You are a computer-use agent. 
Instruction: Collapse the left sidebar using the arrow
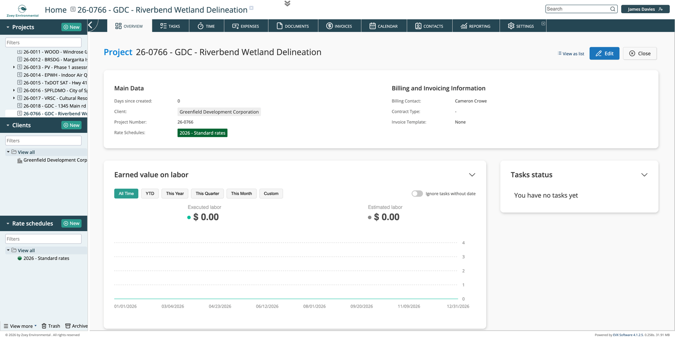90,26
